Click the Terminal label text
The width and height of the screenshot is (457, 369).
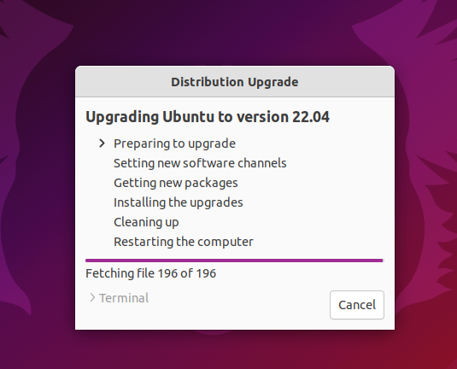124,298
